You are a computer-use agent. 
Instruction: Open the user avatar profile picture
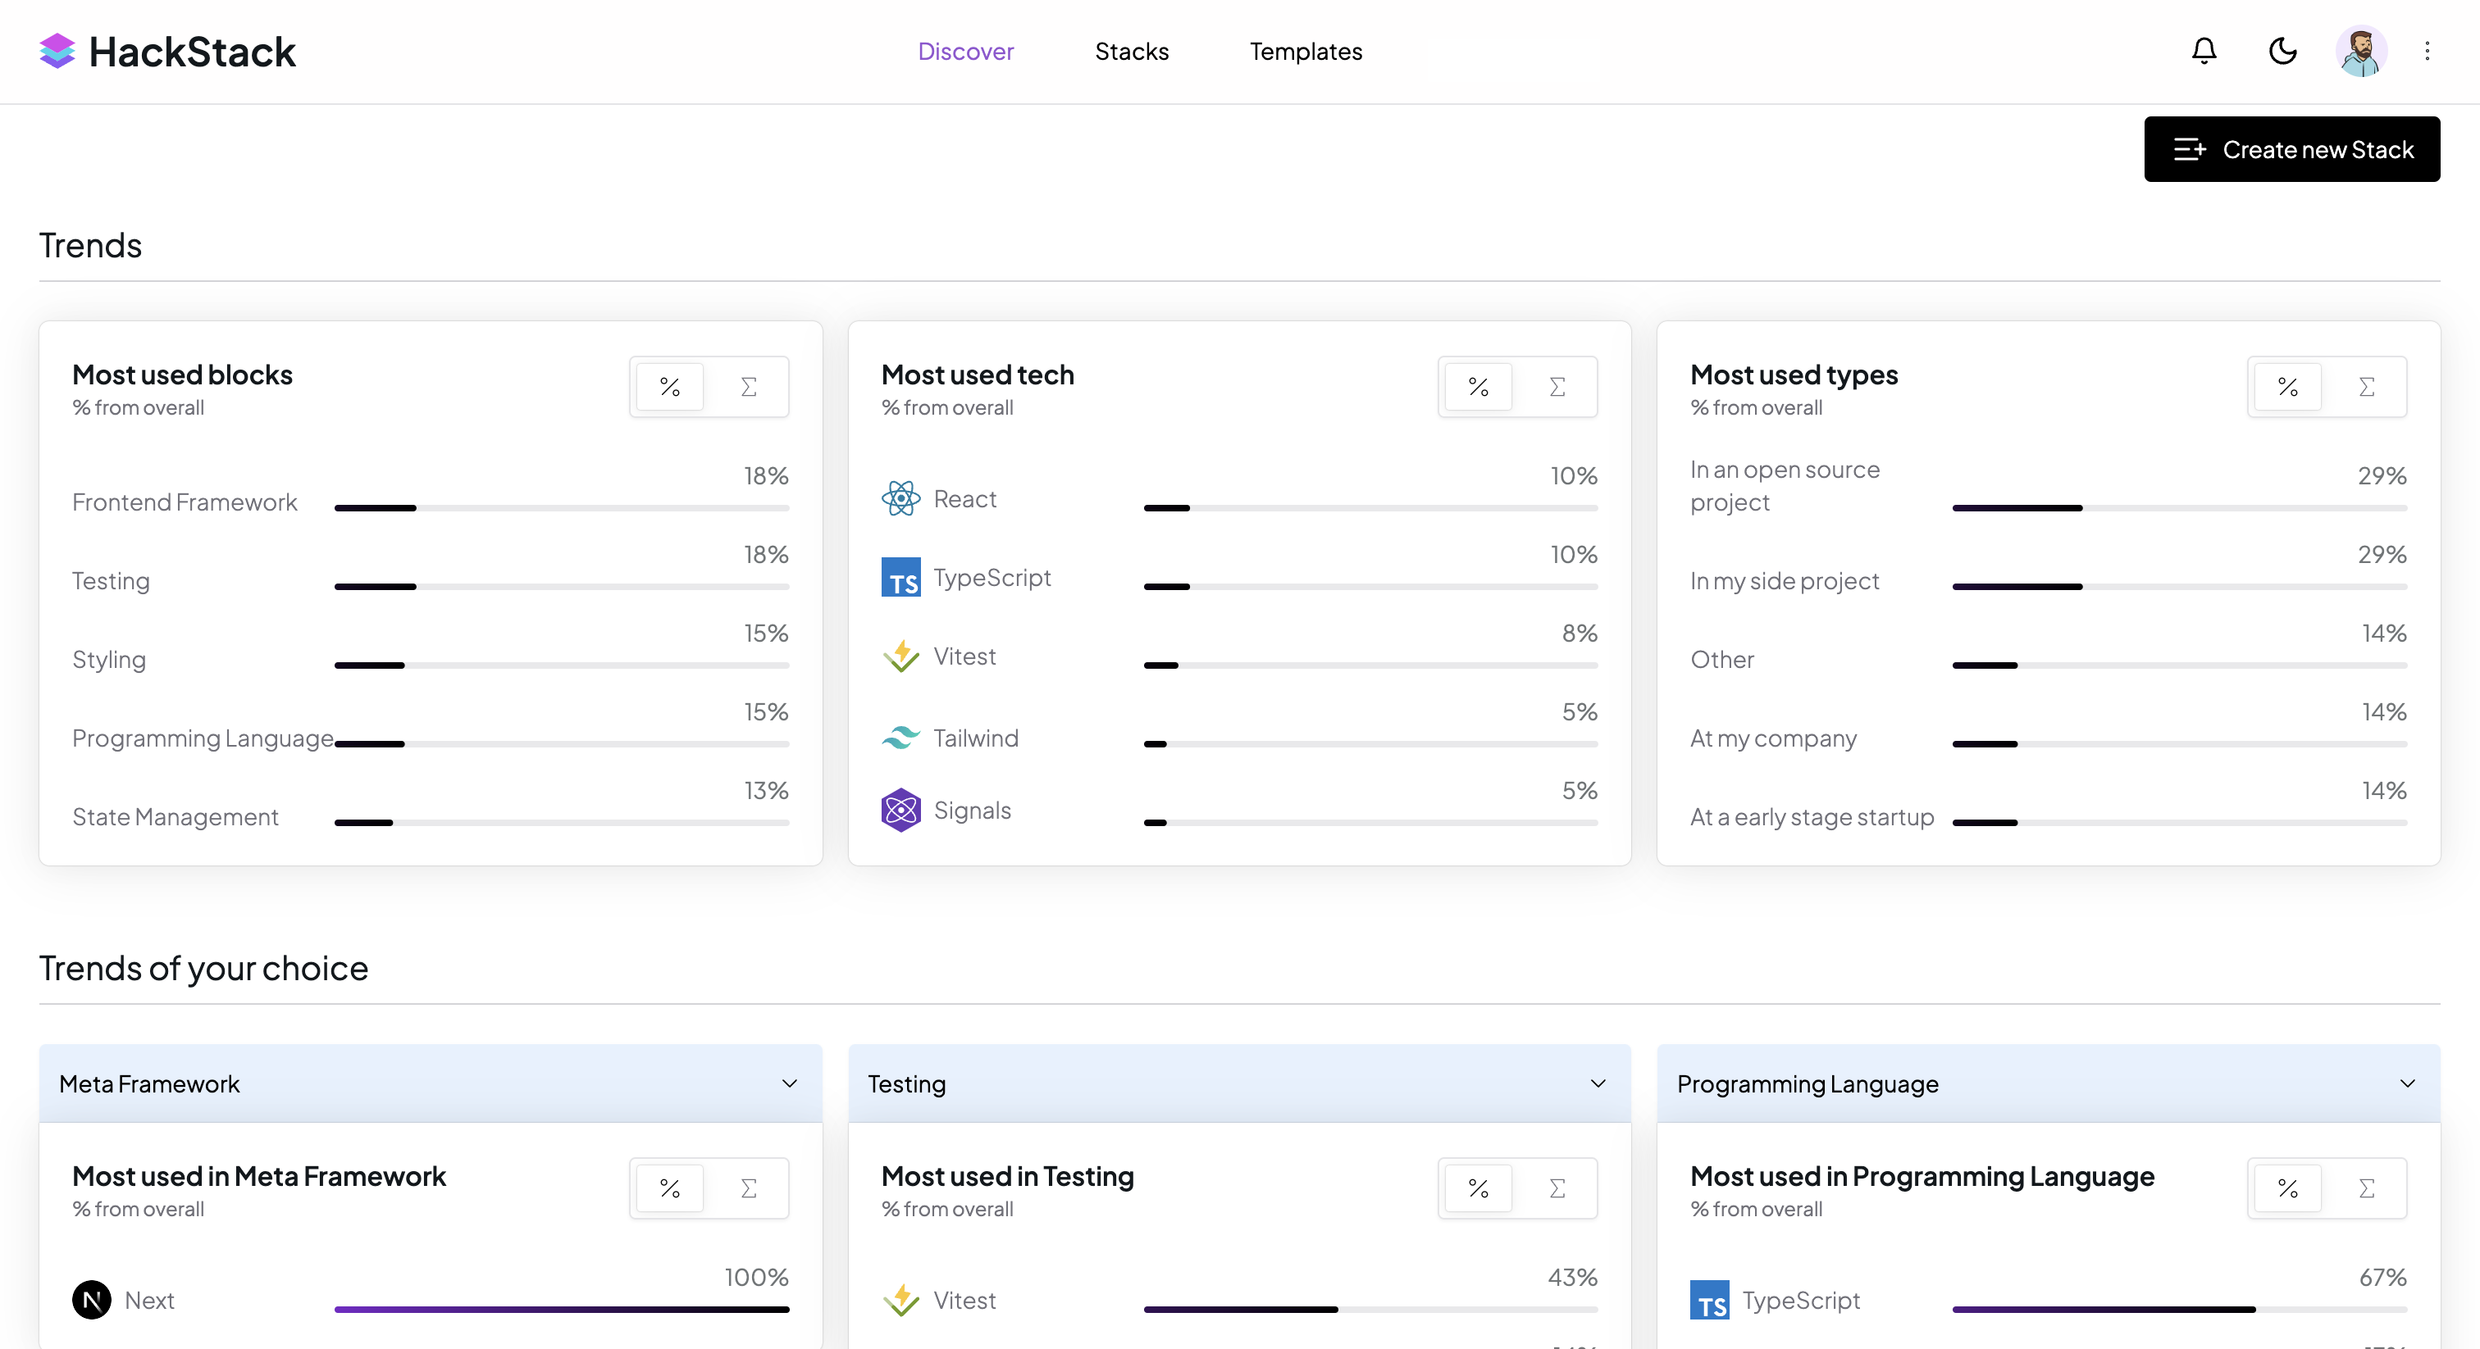(x=2360, y=51)
